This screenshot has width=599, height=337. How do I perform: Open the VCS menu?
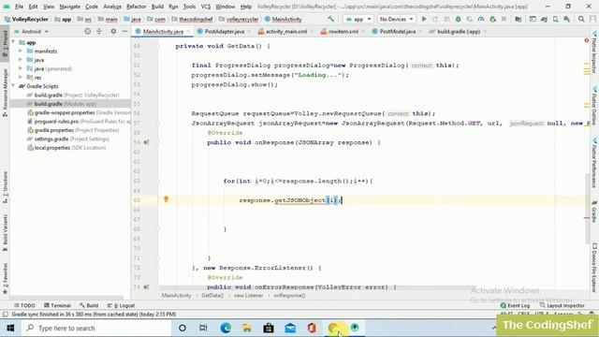(206, 7)
